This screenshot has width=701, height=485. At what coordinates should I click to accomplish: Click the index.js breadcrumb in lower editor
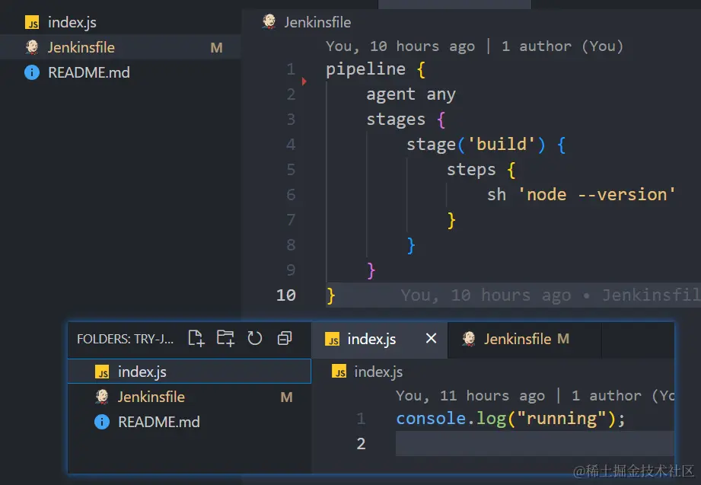tap(379, 372)
